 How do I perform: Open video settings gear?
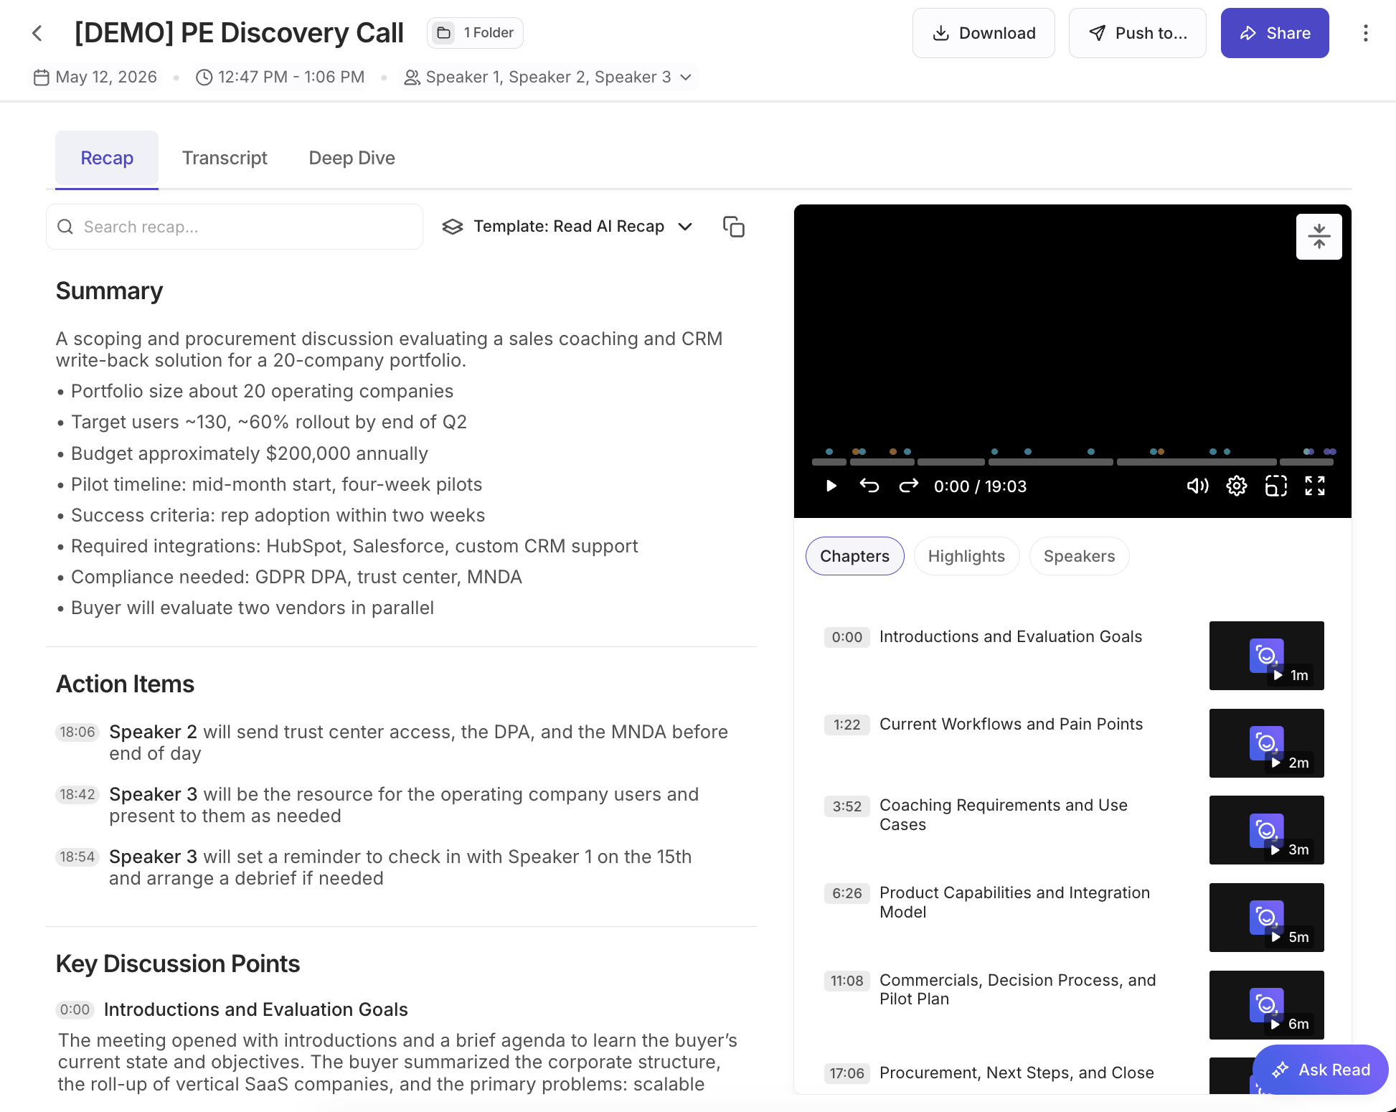click(1237, 486)
